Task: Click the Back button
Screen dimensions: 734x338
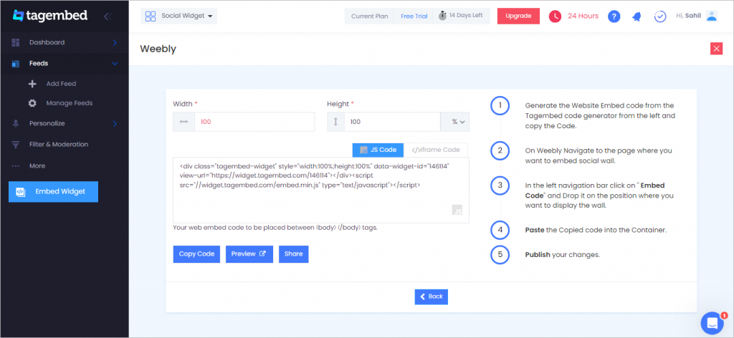Action: [x=431, y=297]
